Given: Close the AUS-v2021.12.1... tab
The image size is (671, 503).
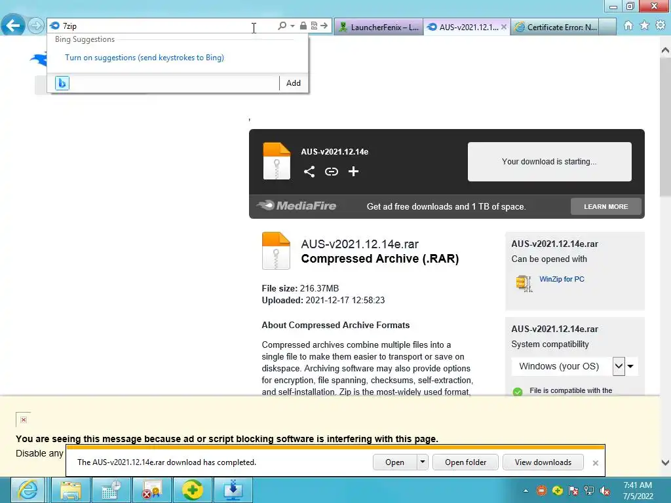Looking at the screenshot, I should click(x=504, y=27).
